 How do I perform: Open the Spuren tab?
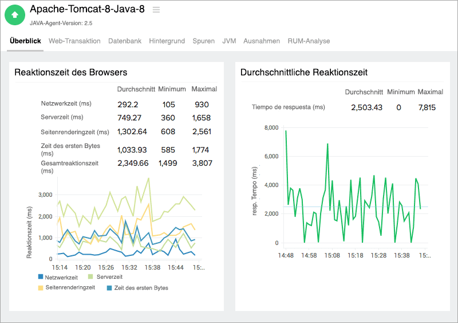tap(204, 41)
